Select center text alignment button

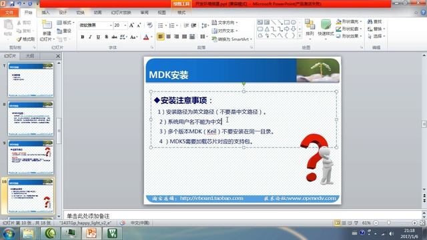pyautogui.click(x=169, y=37)
